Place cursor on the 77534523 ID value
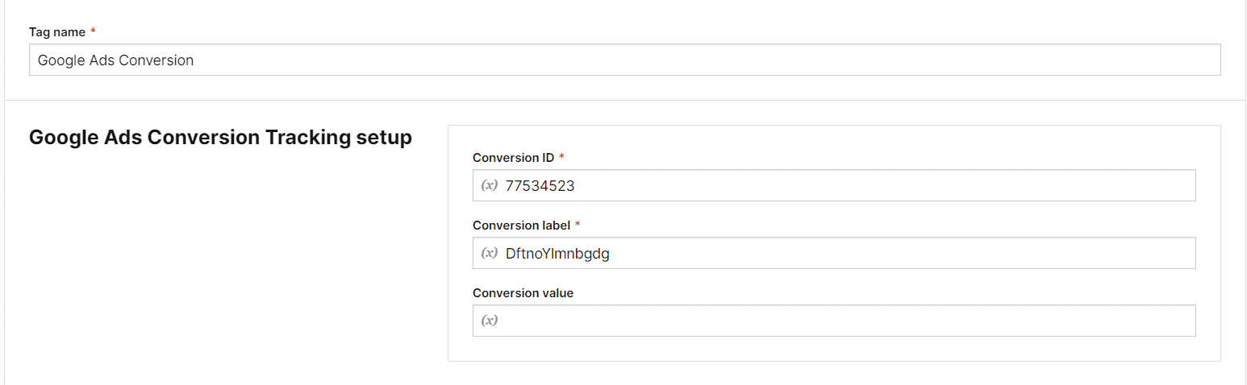The width and height of the screenshot is (1247, 385). click(540, 186)
